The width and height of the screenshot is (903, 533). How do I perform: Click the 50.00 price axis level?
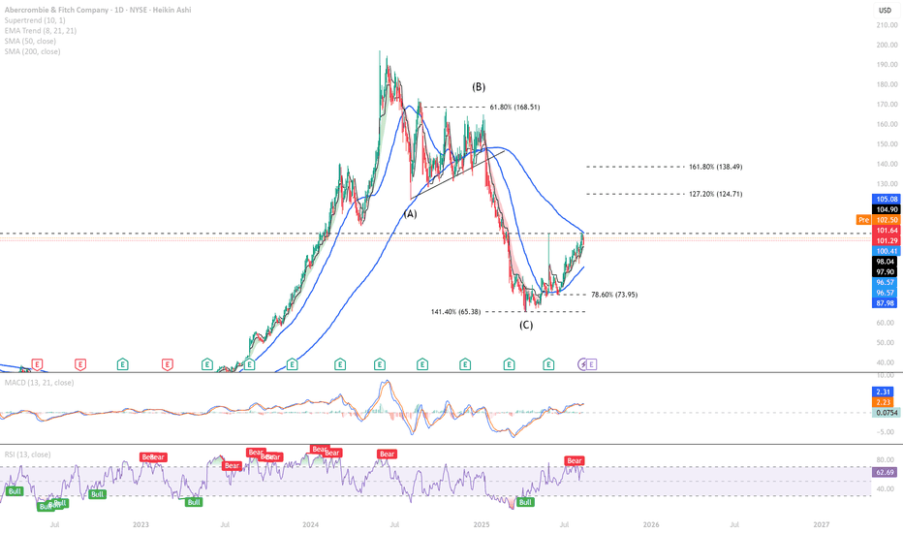click(x=887, y=343)
